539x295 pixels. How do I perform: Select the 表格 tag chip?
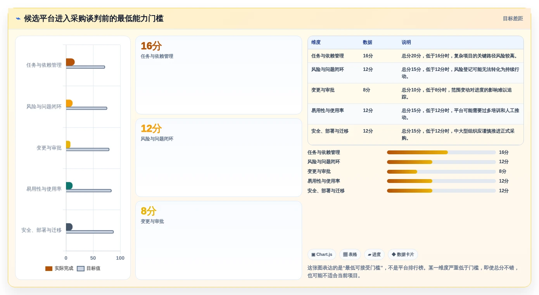pyautogui.click(x=350, y=255)
